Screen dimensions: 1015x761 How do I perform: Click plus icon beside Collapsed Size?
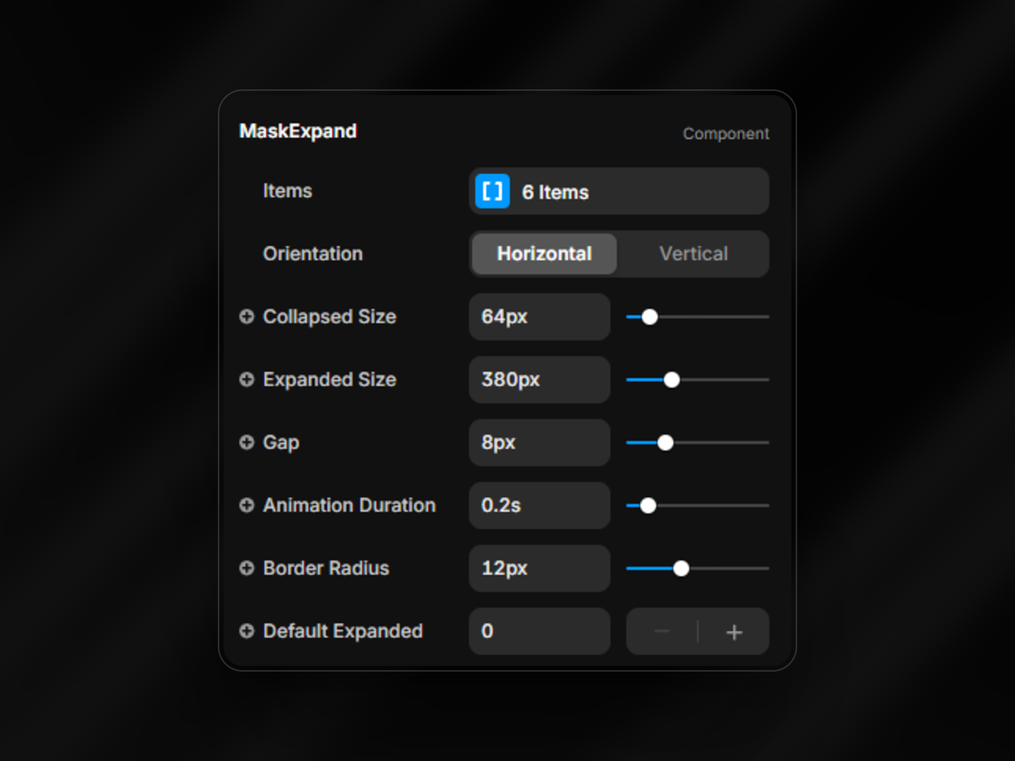click(x=246, y=317)
